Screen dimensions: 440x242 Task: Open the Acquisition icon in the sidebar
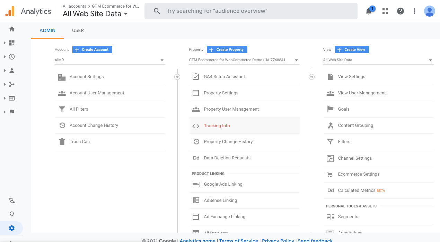coord(12,84)
